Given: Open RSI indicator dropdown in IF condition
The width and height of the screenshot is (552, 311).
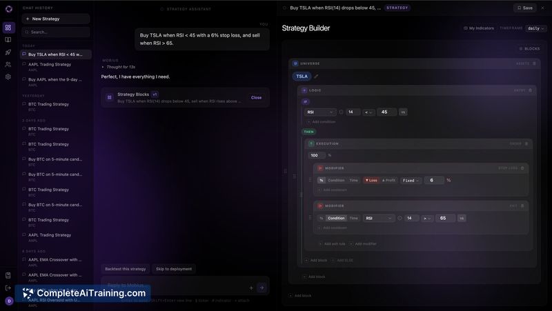Looking at the screenshot, I should (320, 112).
